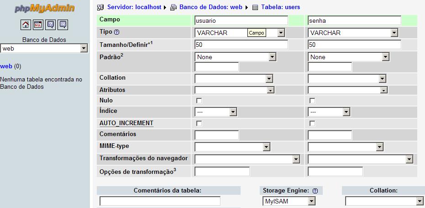This screenshot has width=425, height=208.
Task: Go to Tabela: users link
Action: pos(281,7)
